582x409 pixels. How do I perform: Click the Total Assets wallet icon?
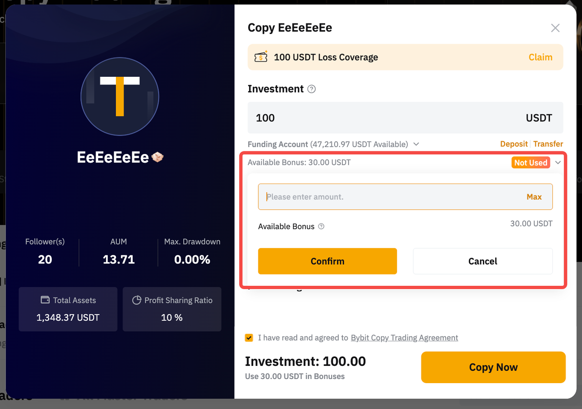tap(45, 300)
